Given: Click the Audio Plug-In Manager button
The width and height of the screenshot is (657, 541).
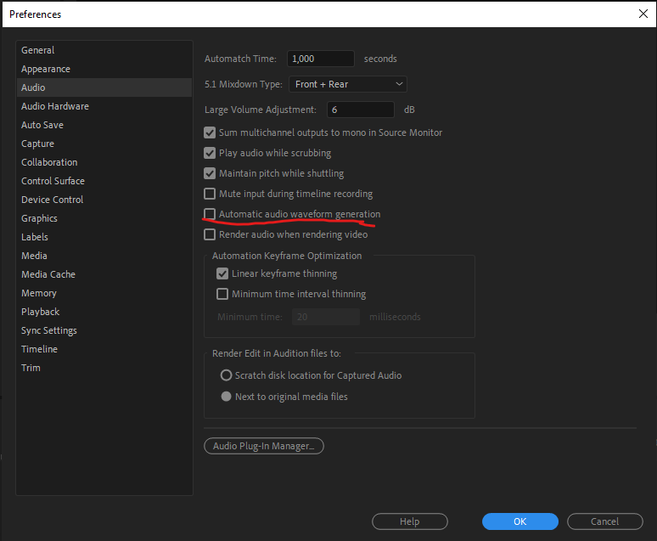Looking at the screenshot, I should pos(263,446).
